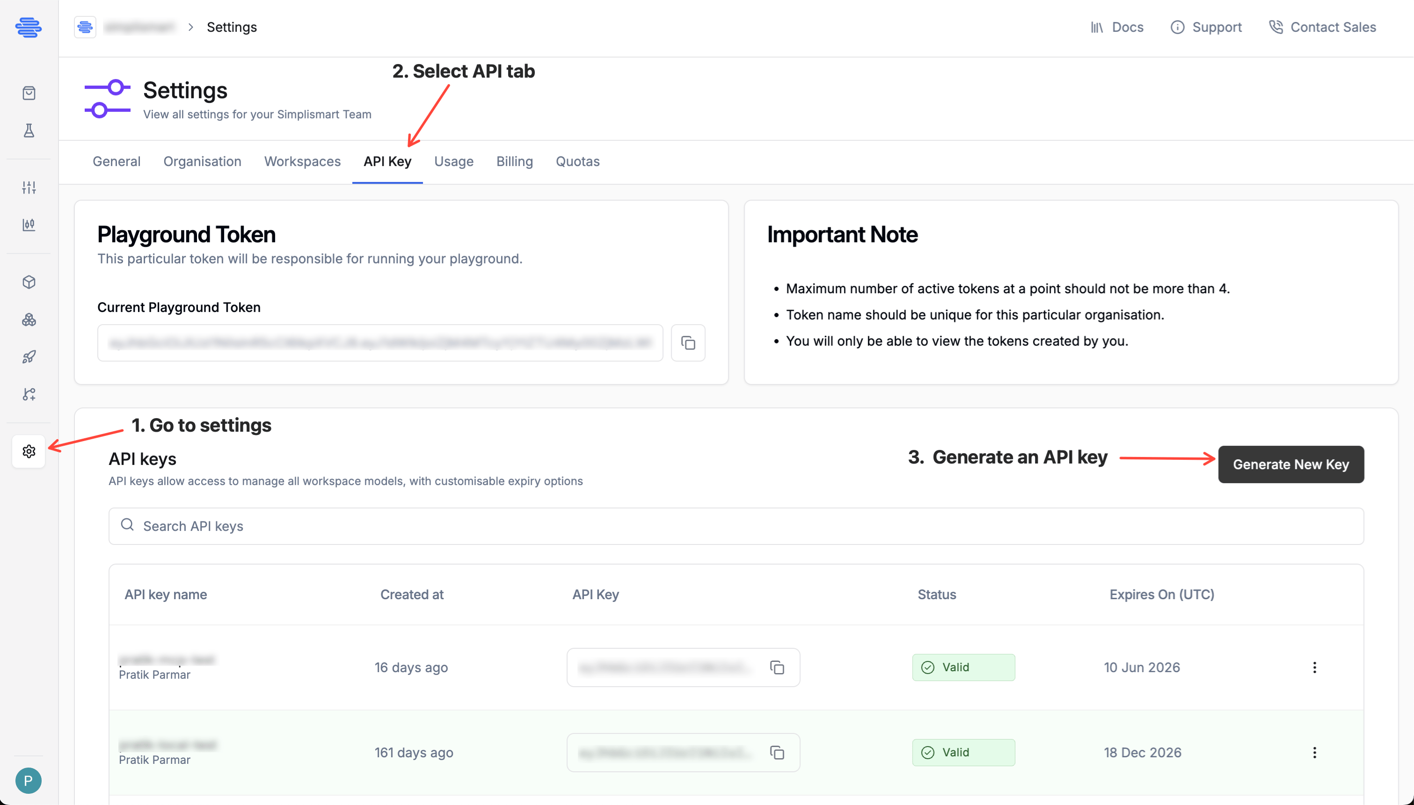Screen dimensions: 1414x805
Task: Click '16 days ago' cell
Action: click(x=411, y=667)
